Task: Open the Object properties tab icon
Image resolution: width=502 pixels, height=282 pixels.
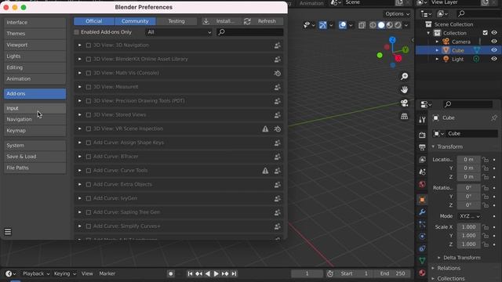Action: pos(422,200)
